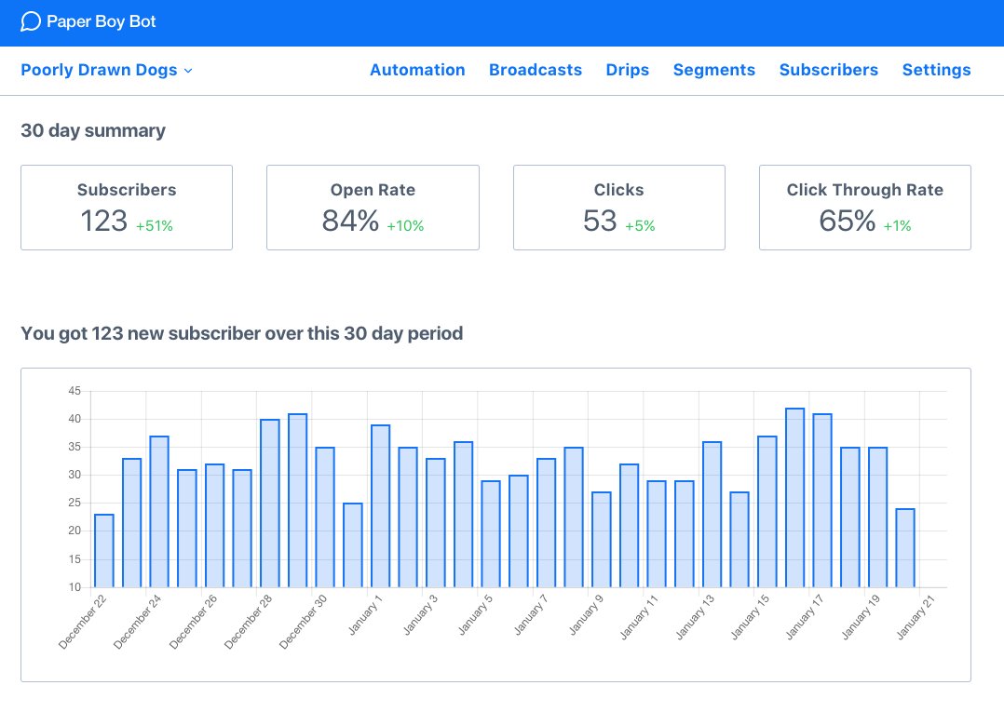Screen dimensions: 1004x712
Task: Go to the Drips section
Action: [x=627, y=70]
